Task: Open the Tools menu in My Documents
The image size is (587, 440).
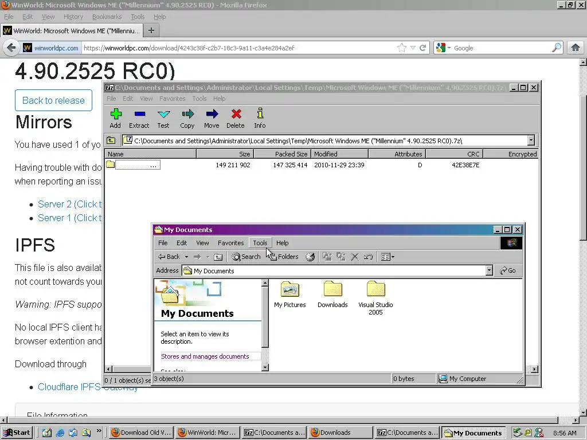Action: click(x=260, y=243)
